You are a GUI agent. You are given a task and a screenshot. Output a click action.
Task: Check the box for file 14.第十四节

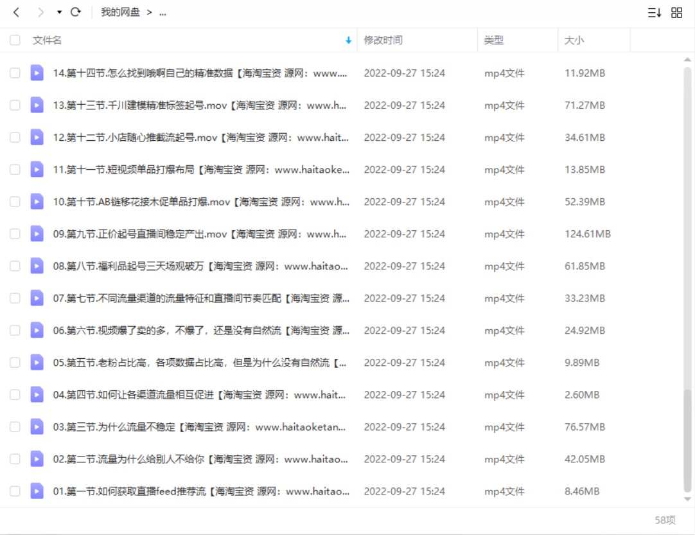click(x=15, y=73)
